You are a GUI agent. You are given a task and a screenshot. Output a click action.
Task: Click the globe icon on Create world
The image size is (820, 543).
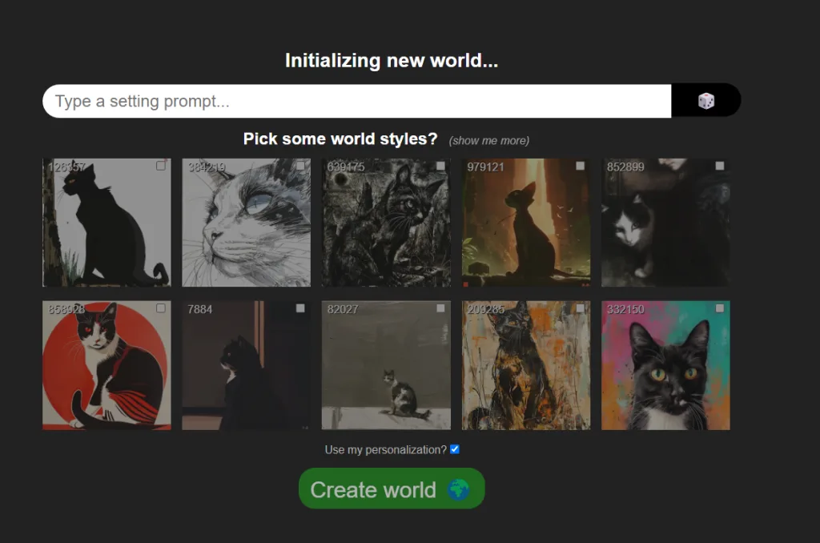tap(458, 489)
